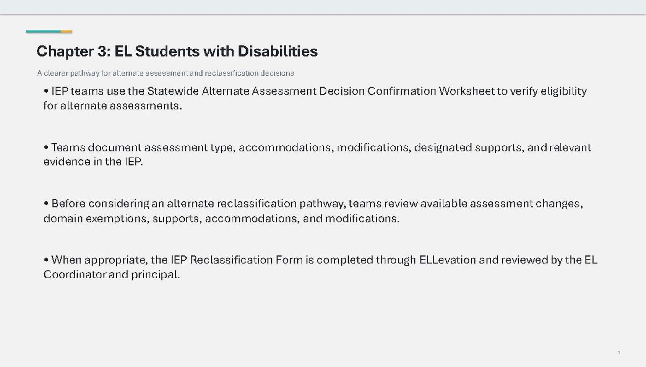Click the word 'Disabilities' in the title
The image size is (646, 367).
[278, 51]
